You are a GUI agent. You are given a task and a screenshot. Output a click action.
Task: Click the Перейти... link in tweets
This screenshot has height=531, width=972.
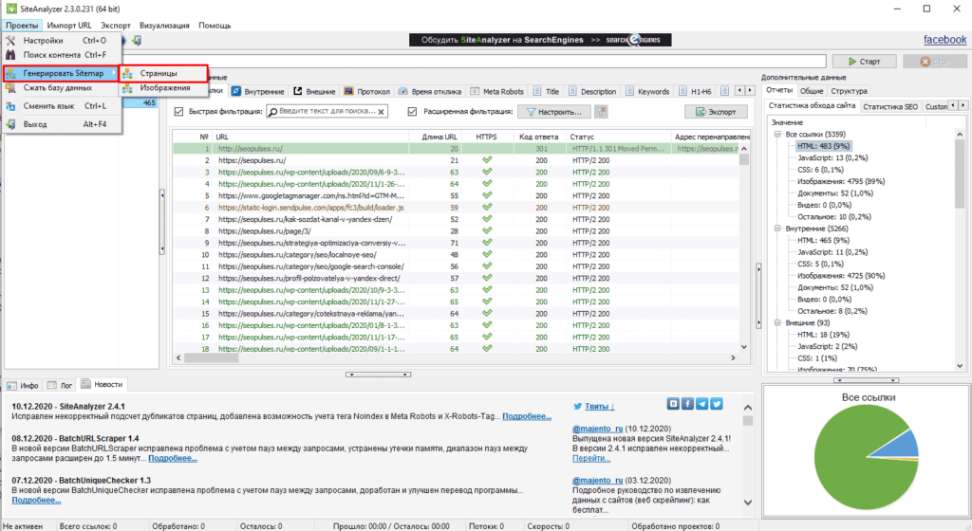tap(590, 459)
